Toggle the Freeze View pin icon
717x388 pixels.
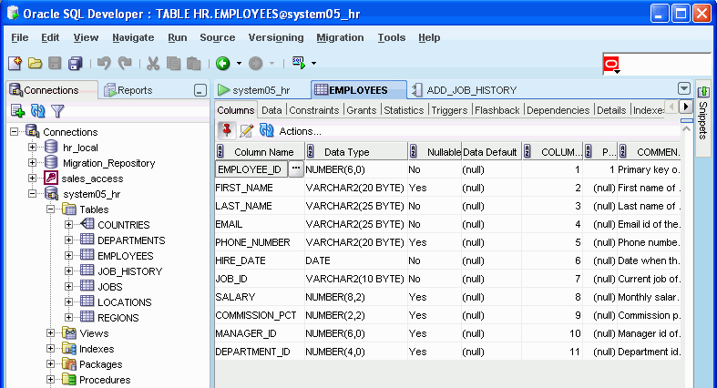pyautogui.click(x=226, y=131)
